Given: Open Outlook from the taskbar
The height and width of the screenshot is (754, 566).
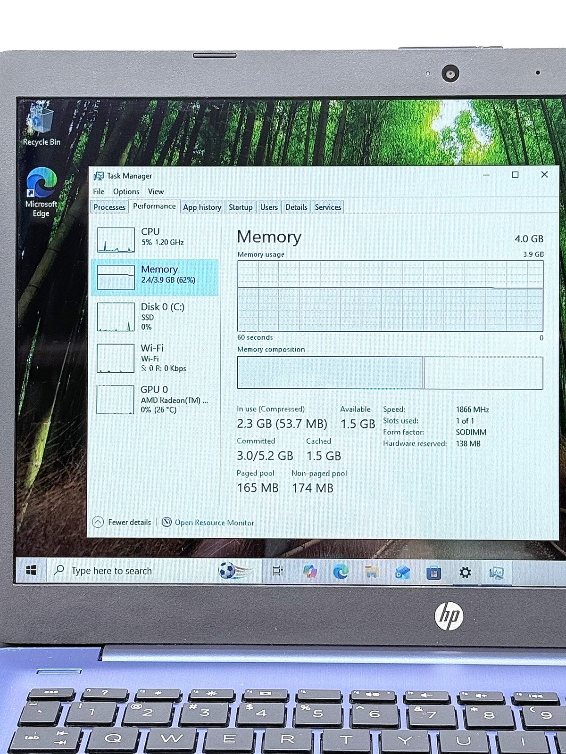Looking at the screenshot, I should (x=402, y=572).
